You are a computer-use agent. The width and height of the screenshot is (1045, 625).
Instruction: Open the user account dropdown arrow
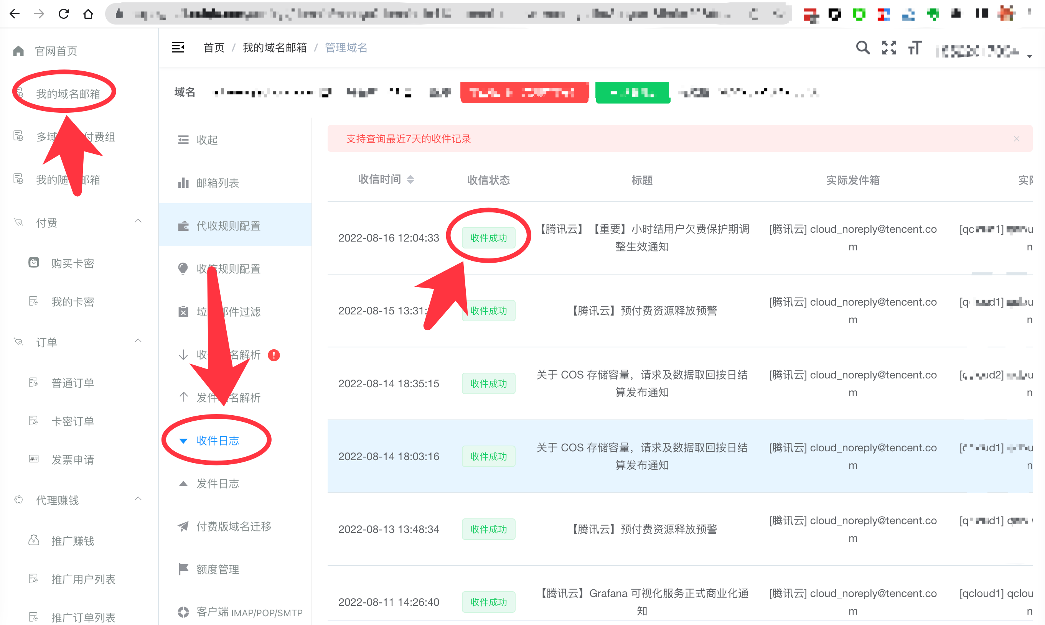tap(1029, 56)
